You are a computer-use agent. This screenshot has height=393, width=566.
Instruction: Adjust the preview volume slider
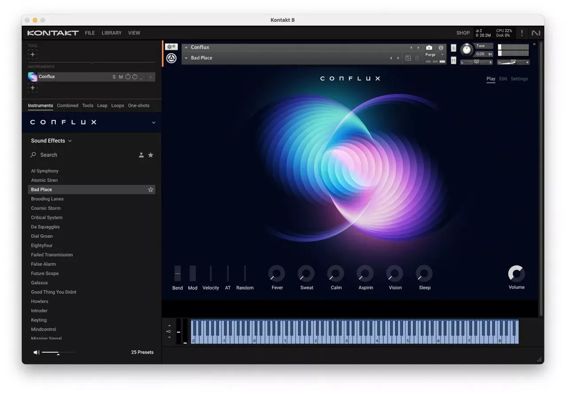[x=58, y=353]
